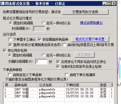The height and width of the screenshot is (104, 121).
Task: Click the 序... column header
Action: click(8, 85)
